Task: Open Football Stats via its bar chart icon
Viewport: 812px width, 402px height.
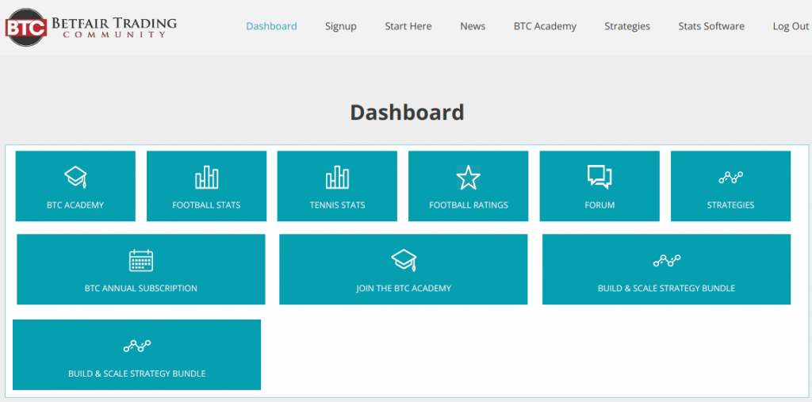Action: (206, 177)
